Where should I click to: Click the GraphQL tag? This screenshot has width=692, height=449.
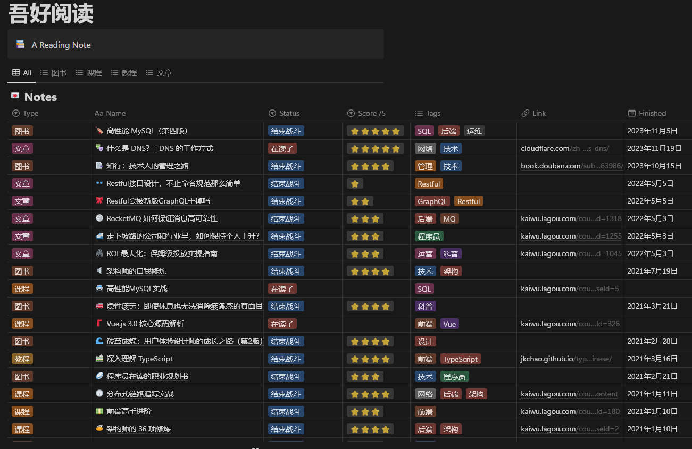point(432,201)
